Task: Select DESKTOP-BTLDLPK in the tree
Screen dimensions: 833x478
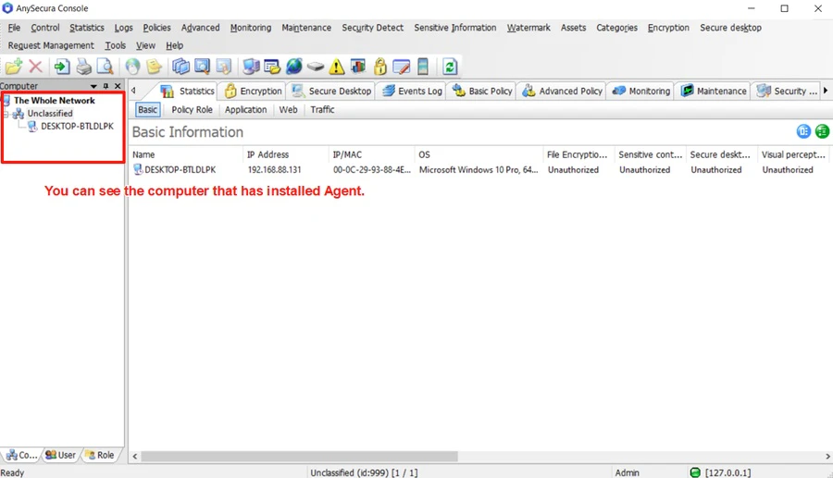Action: 77,127
